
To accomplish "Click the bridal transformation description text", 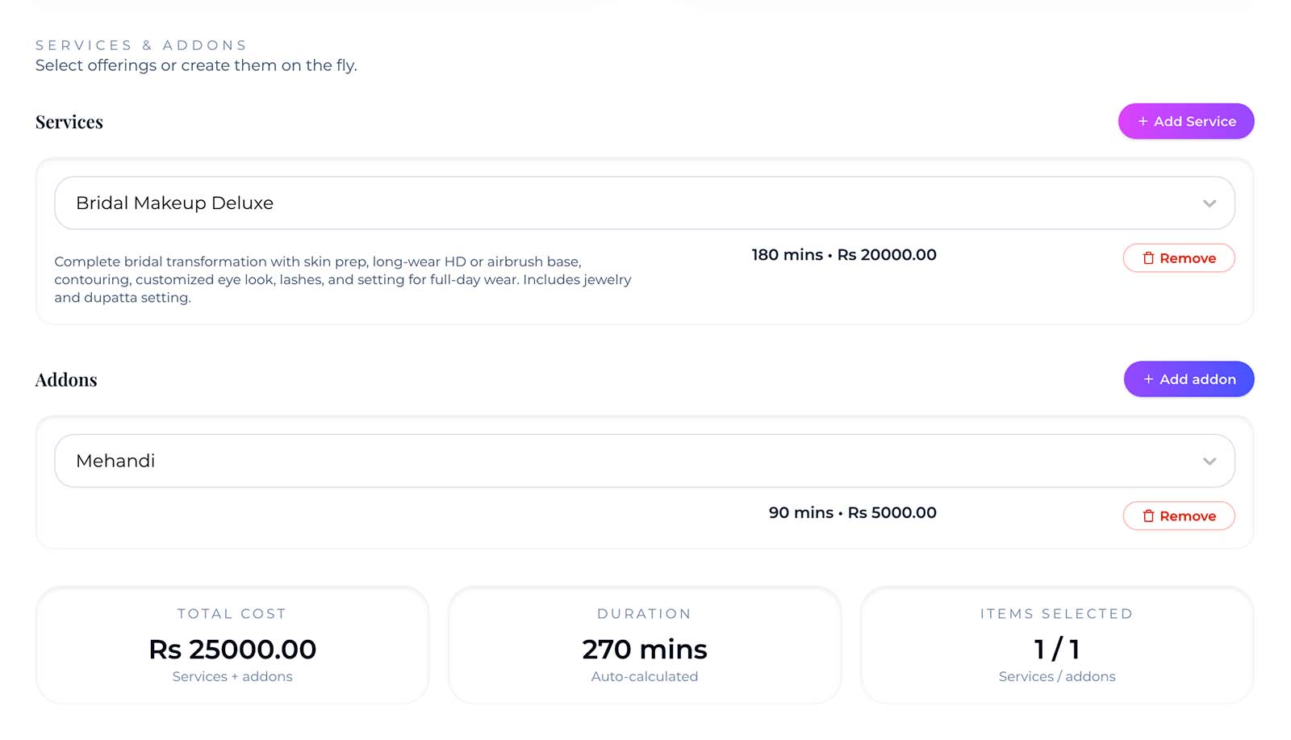I will pyautogui.click(x=343, y=279).
